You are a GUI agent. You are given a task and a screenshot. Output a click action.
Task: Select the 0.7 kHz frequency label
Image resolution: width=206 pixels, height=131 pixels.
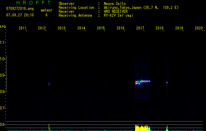click(3, 108)
